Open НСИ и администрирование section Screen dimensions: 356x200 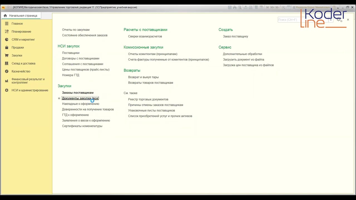click(30, 90)
